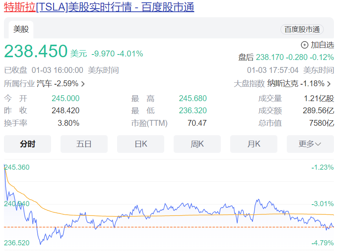Expand the 汽车 industry chevron

click(83, 84)
